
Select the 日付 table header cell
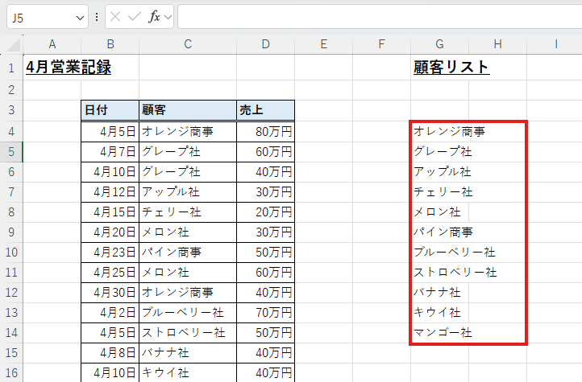click(x=110, y=110)
